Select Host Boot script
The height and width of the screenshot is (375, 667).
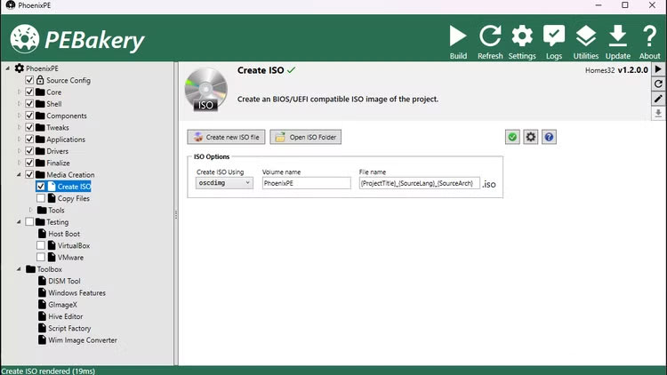pos(64,234)
